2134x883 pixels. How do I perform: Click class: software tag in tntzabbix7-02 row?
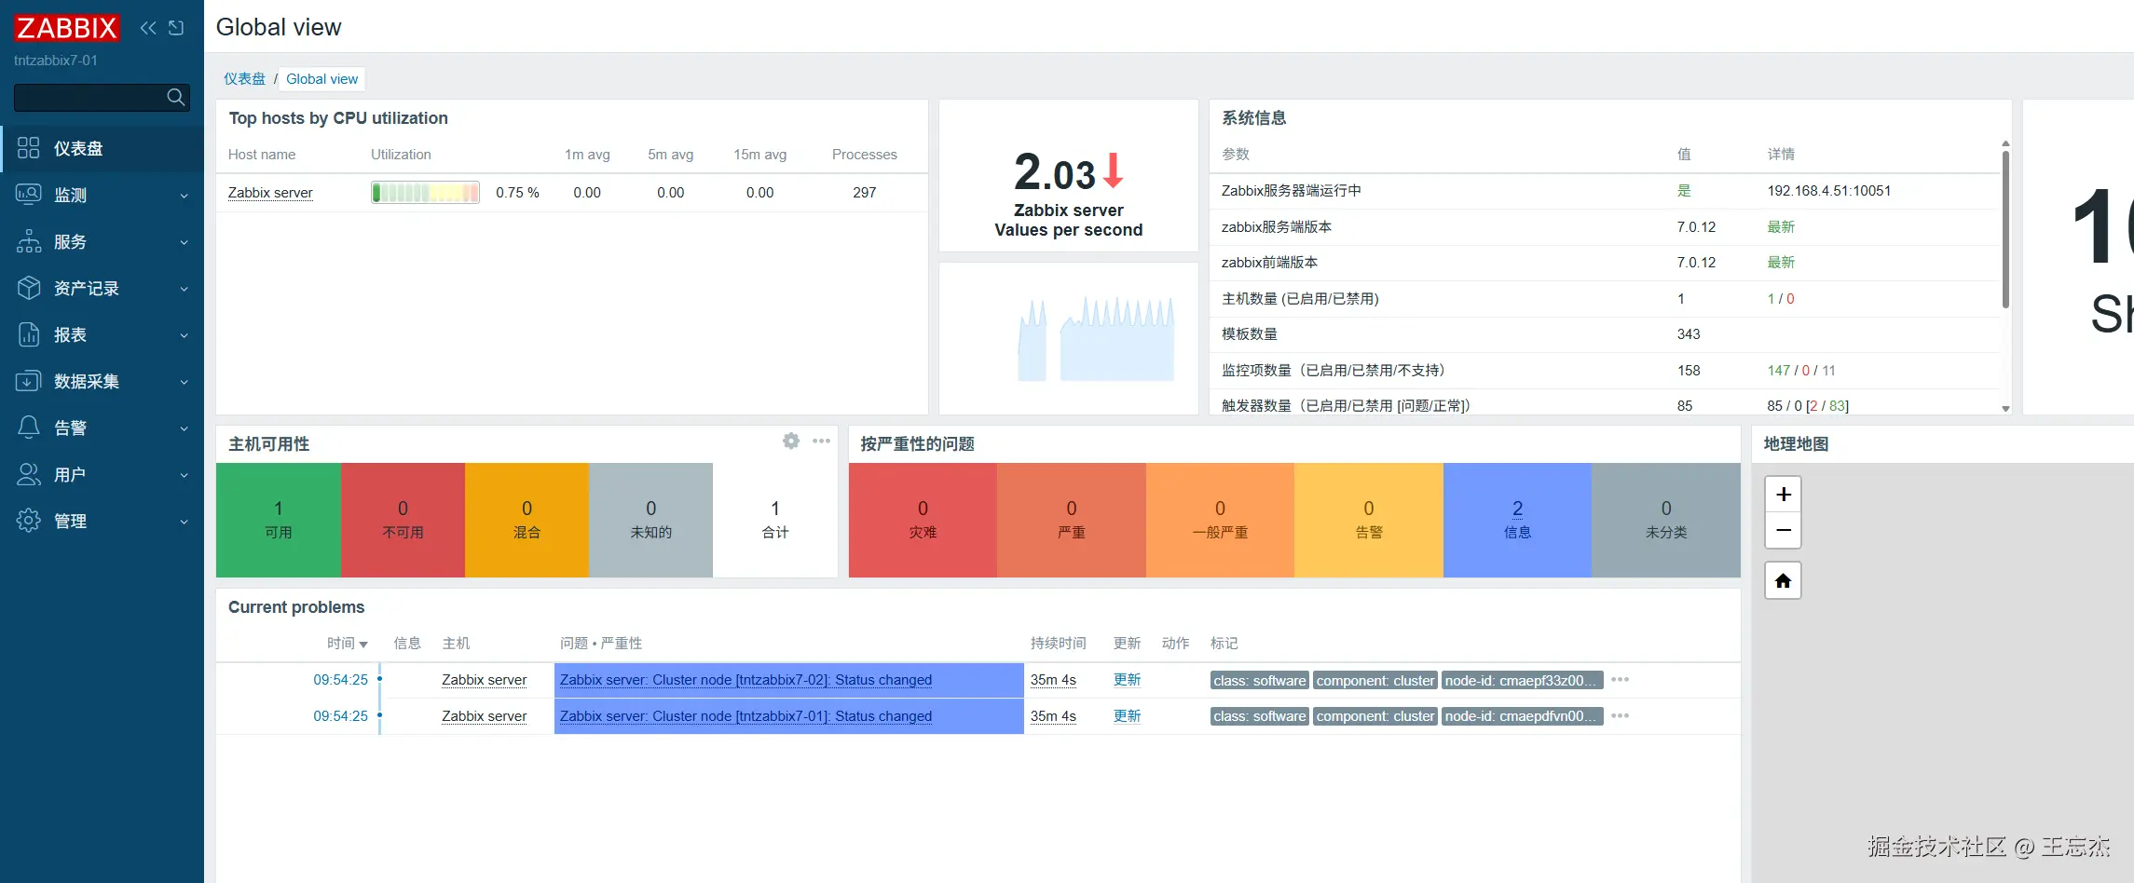point(1260,681)
